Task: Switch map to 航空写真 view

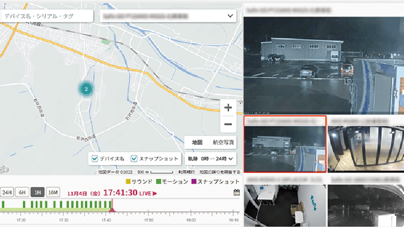Action: [223, 142]
